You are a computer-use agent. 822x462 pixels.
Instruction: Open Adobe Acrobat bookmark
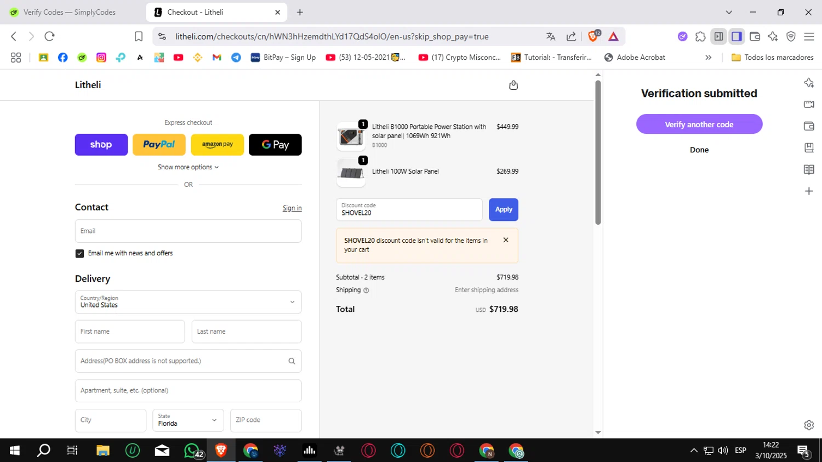[x=635, y=57]
